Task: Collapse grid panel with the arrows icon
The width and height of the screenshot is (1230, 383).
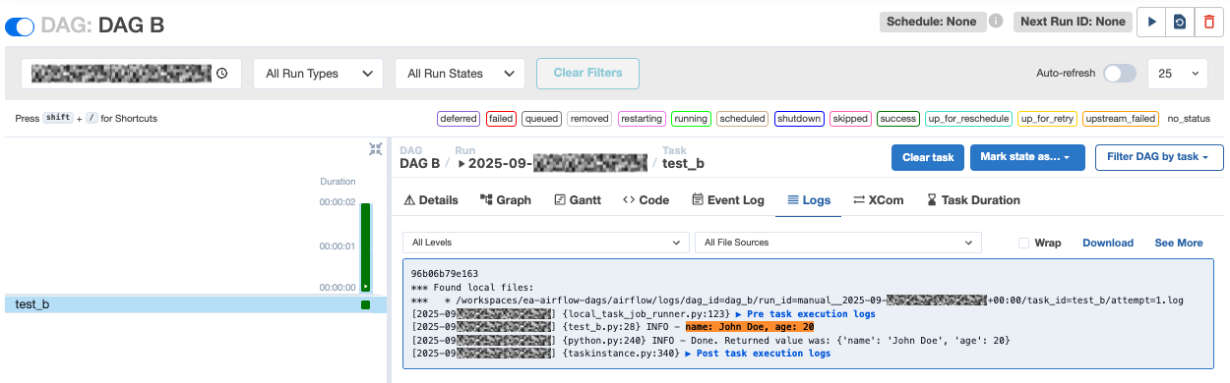Action: [x=375, y=148]
